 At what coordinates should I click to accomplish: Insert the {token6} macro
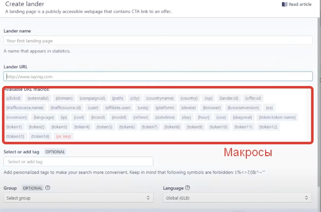[127, 127]
